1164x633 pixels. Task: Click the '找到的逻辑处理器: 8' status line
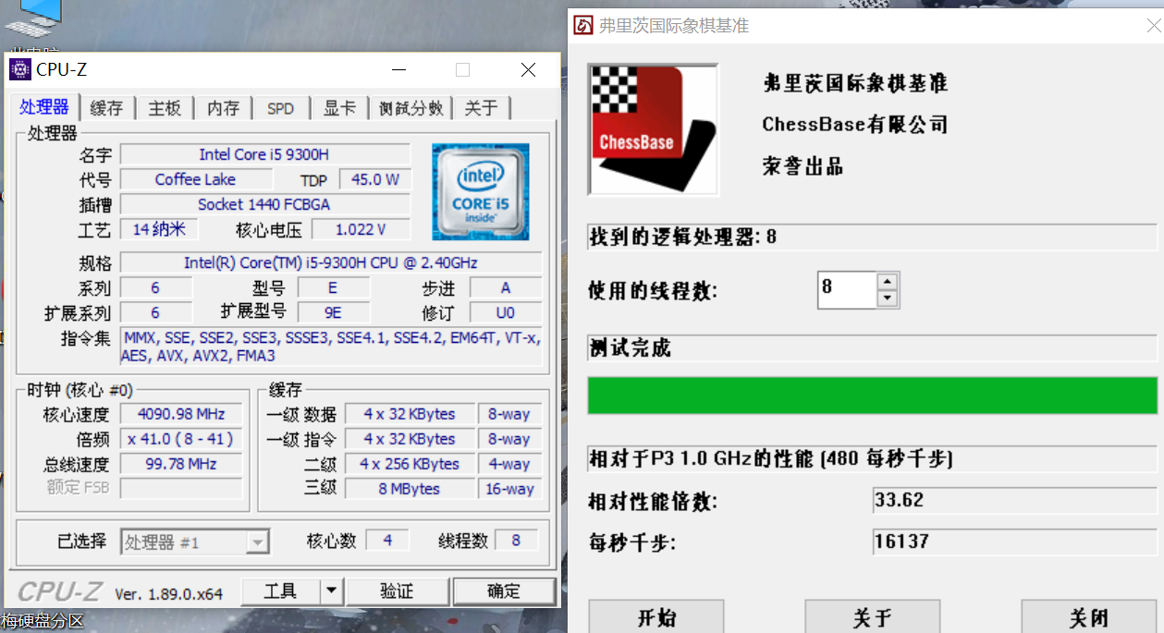click(872, 237)
